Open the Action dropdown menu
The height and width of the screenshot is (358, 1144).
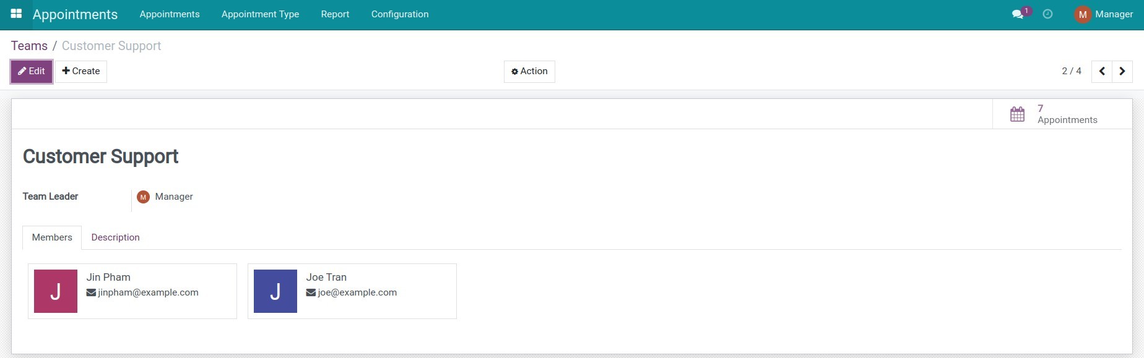(529, 71)
